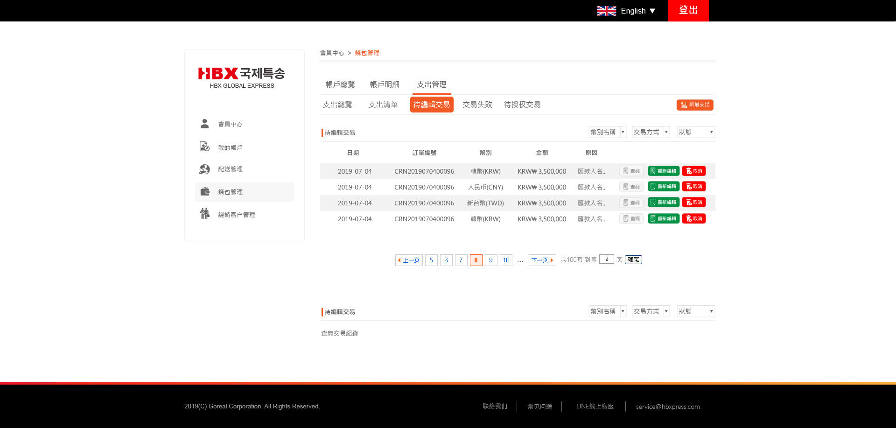This screenshot has height=428, width=896.
Task: Click the 配送管理 globe icon
Action: (204, 169)
